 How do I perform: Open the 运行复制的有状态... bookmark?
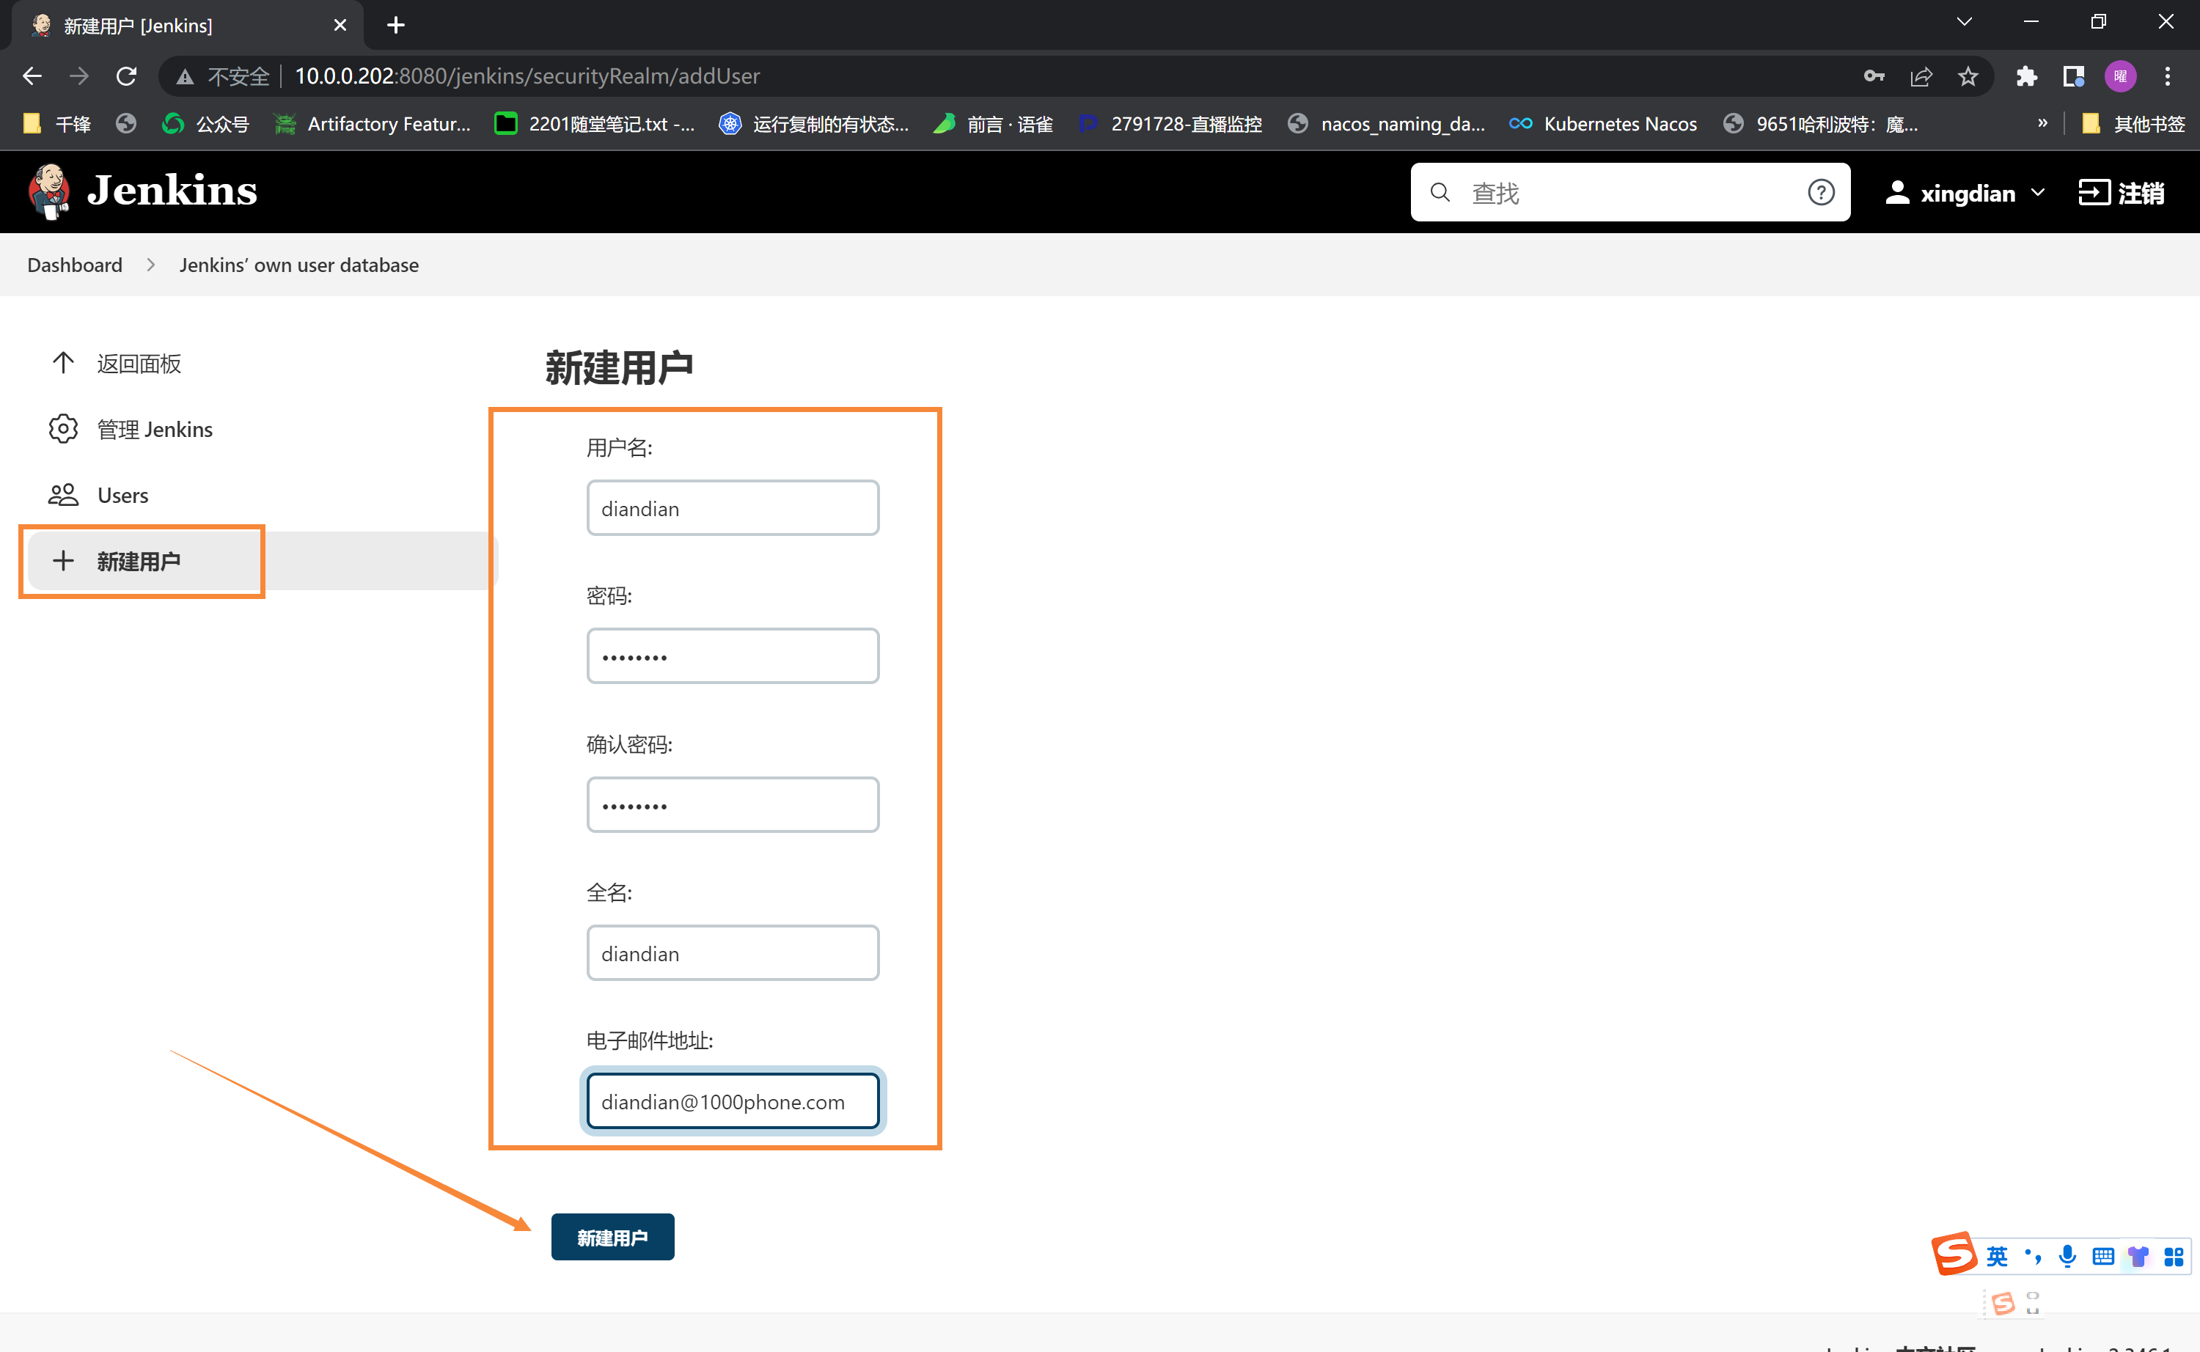(x=814, y=123)
